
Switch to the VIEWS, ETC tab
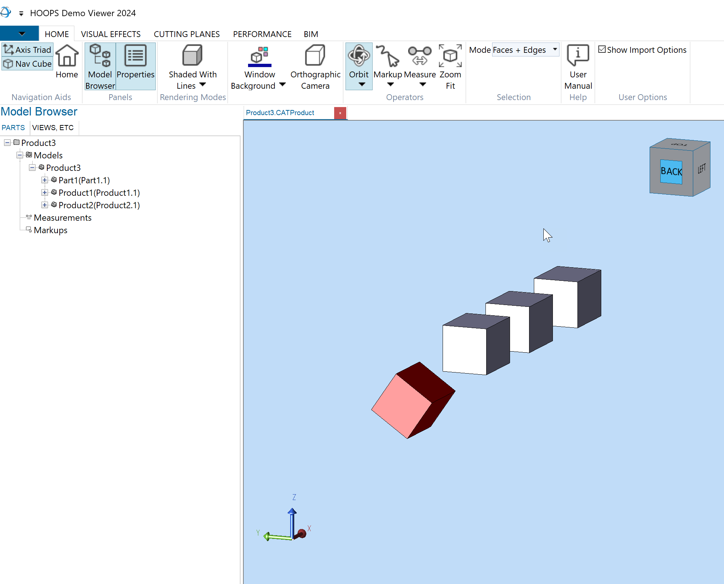[x=53, y=128]
